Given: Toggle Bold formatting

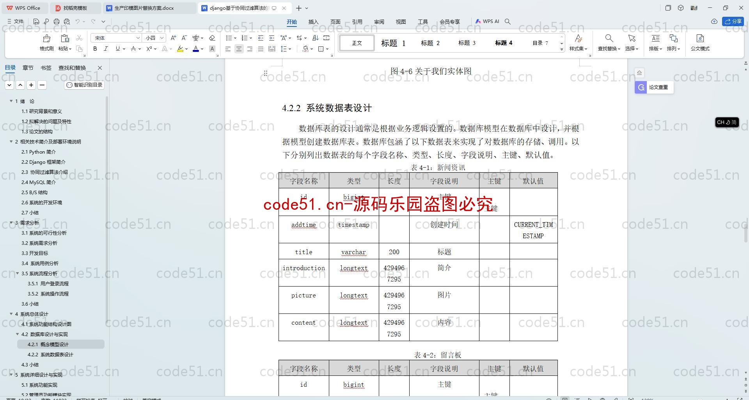Looking at the screenshot, I should click(x=95, y=49).
